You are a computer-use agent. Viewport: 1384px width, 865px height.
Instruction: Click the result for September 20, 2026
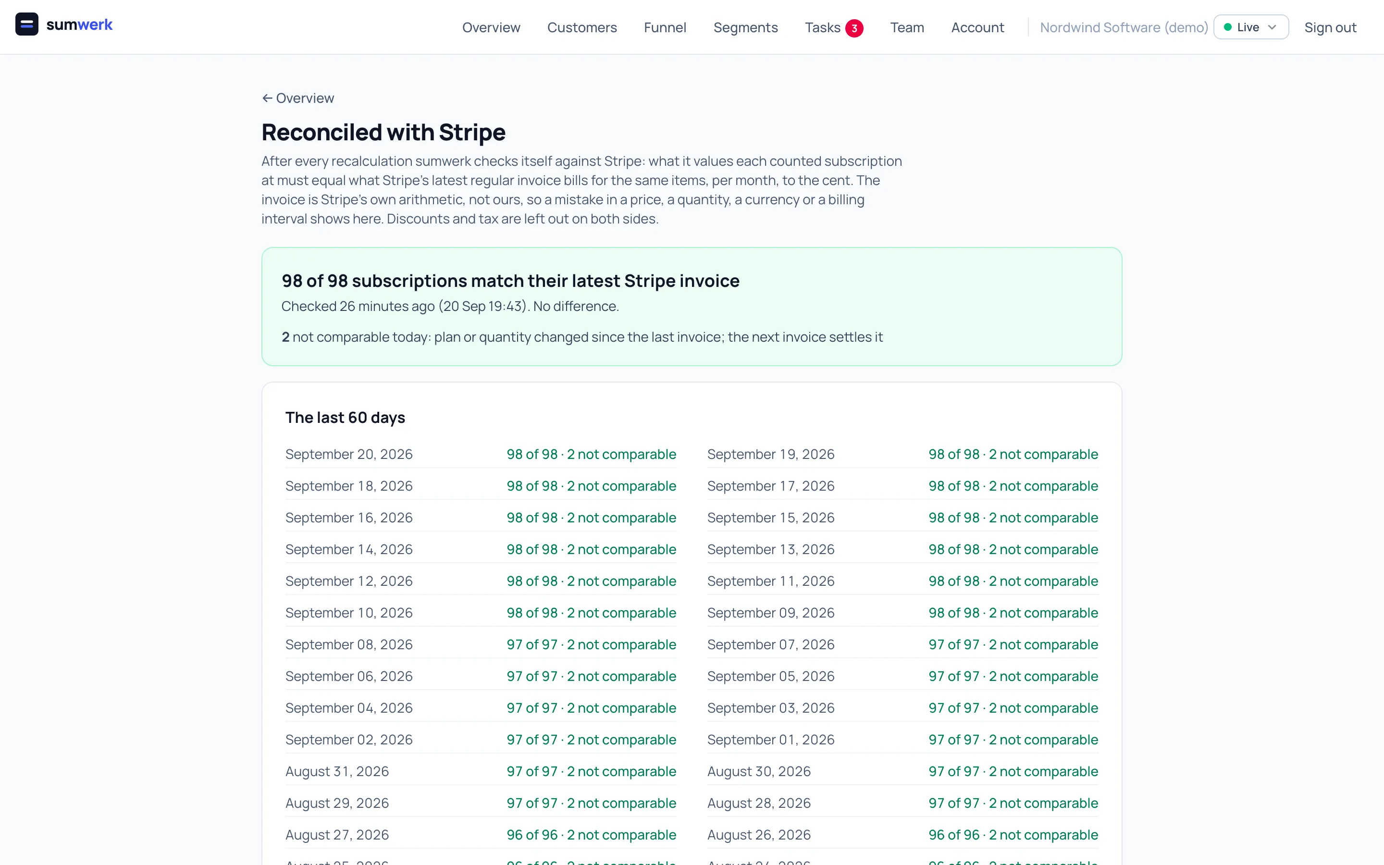pyautogui.click(x=592, y=454)
